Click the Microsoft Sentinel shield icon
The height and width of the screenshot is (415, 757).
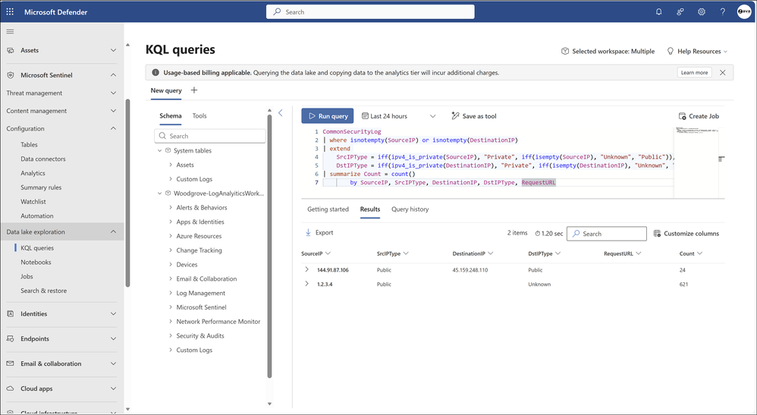11,75
